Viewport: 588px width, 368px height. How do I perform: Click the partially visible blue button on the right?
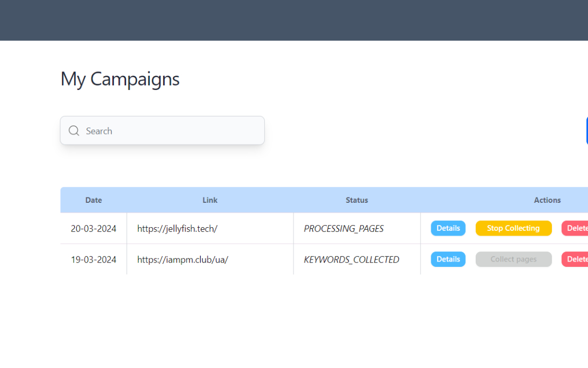[x=586, y=130]
